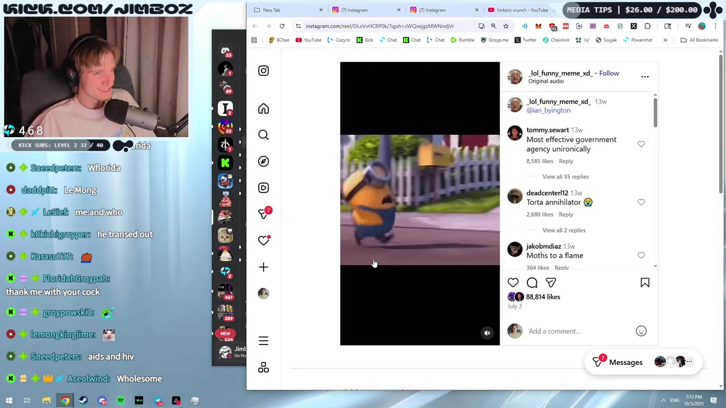
Task: Open the floating Messages button
Action: click(x=643, y=362)
